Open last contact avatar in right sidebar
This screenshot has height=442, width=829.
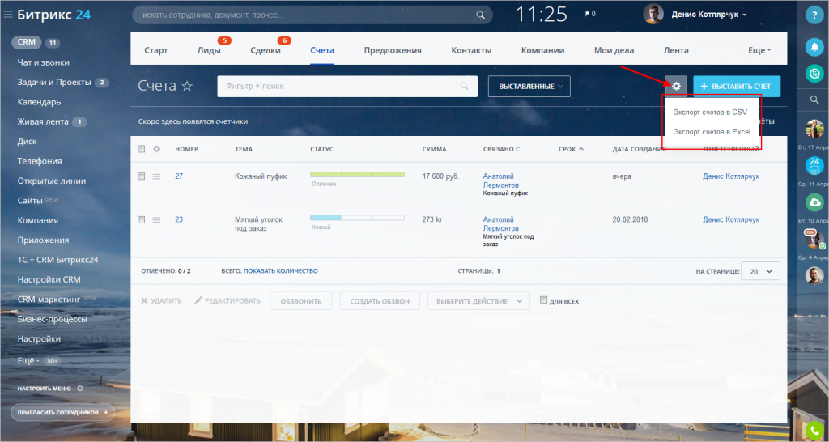[x=814, y=276]
